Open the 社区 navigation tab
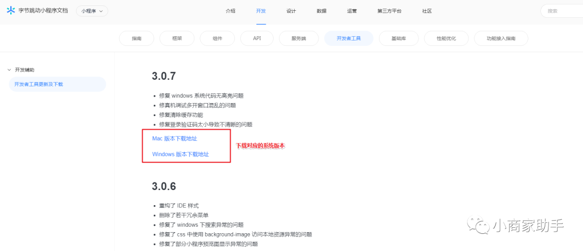 pyautogui.click(x=427, y=11)
